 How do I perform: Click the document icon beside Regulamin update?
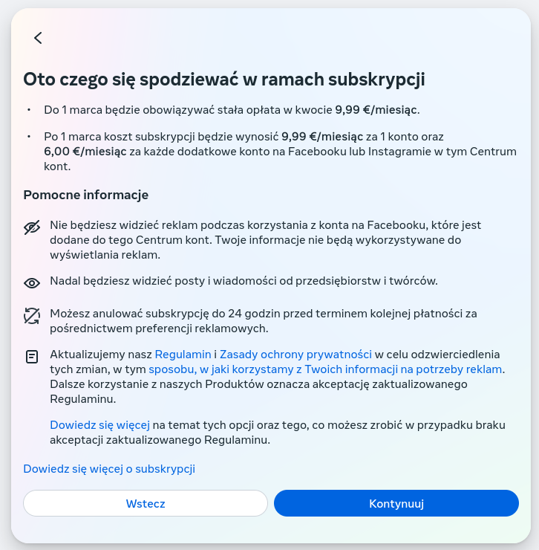coord(32,357)
